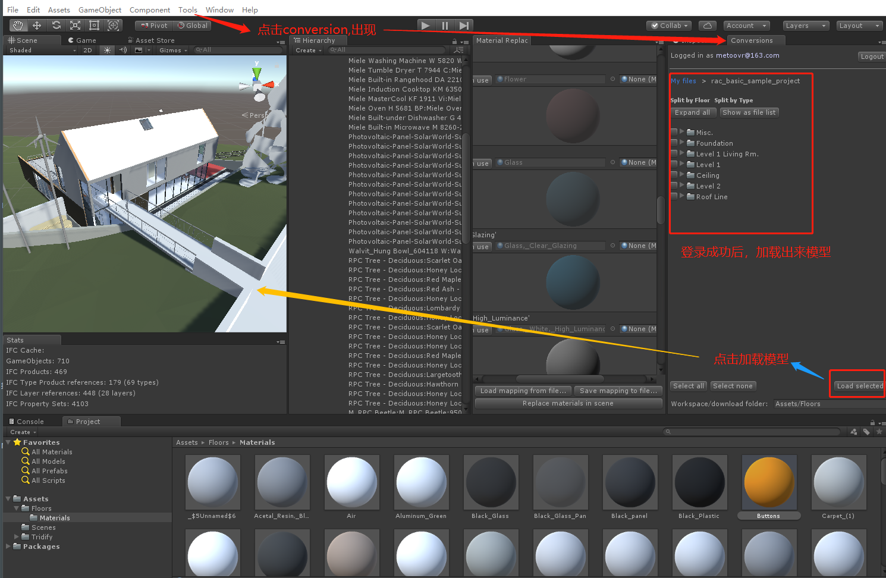Toggle scene audio in the Scene toolbar

(x=122, y=50)
